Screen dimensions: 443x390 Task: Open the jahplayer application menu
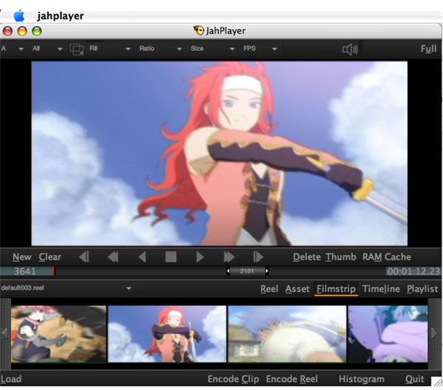point(61,15)
